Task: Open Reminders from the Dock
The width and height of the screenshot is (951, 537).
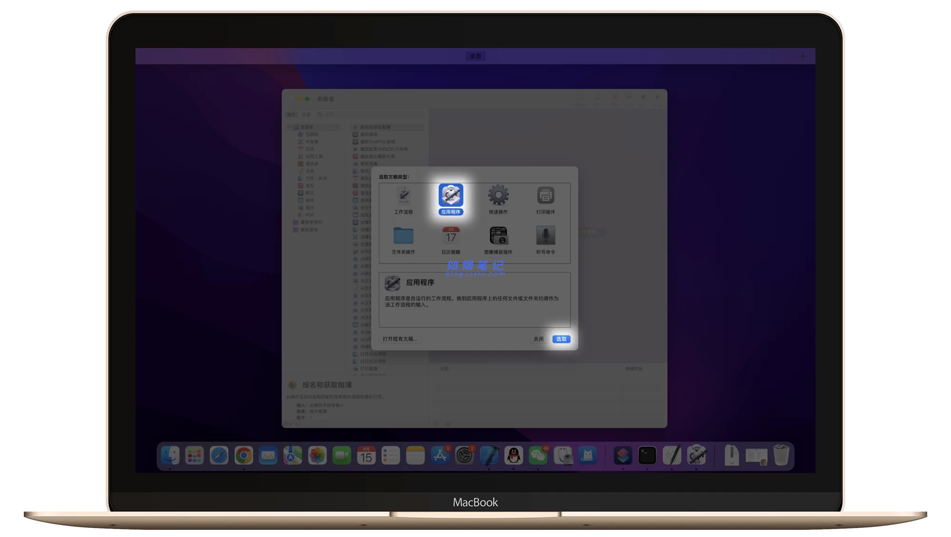Action: pos(391,456)
